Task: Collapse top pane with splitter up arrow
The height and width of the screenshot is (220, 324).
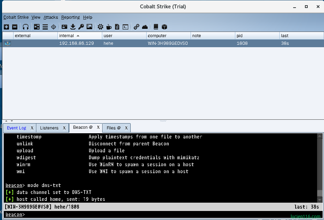Action: click(6, 121)
